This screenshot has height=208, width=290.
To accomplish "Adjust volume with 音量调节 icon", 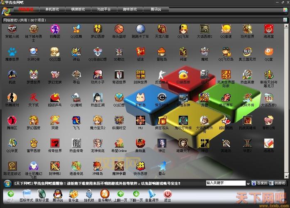I will [151, 194].
